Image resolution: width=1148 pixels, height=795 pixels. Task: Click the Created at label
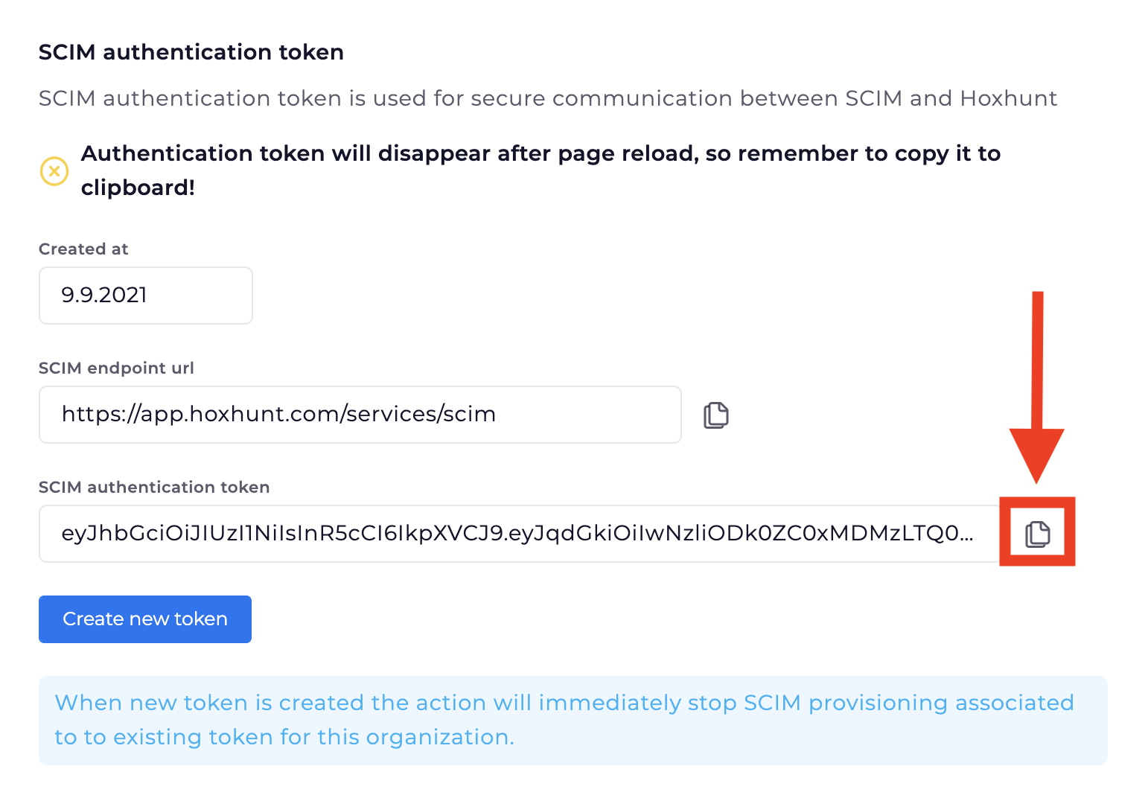pyautogui.click(x=83, y=249)
